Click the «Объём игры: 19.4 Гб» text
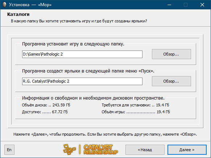This screenshot has width=211, height=158. 136,112
